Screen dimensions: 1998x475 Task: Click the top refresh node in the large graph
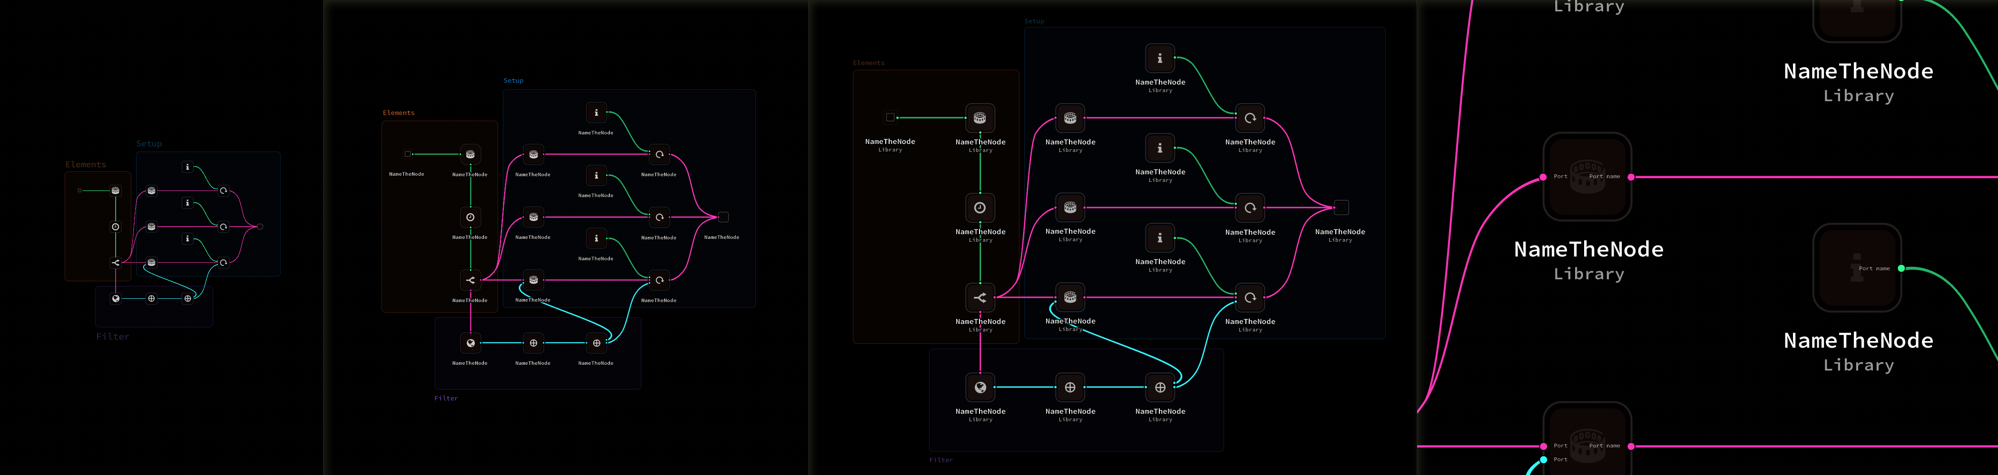[1250, 118]
